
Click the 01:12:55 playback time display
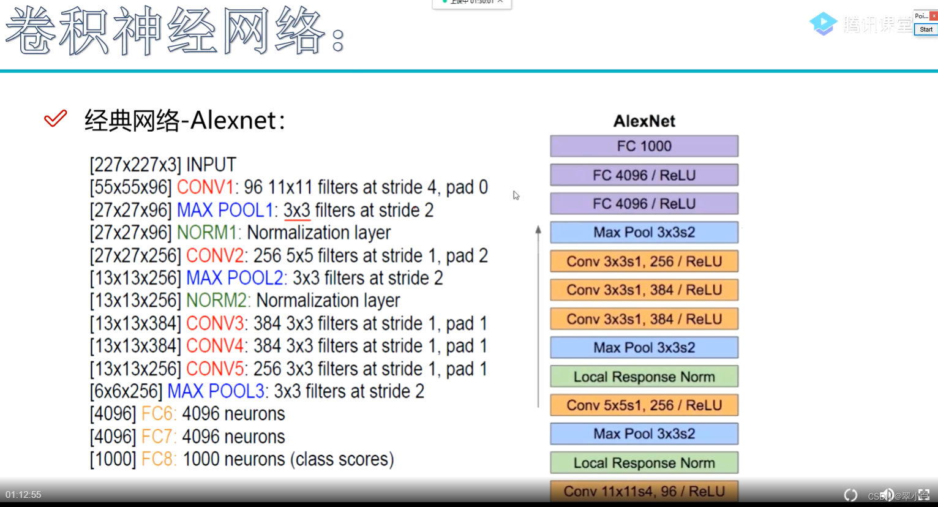pos(23,495)
